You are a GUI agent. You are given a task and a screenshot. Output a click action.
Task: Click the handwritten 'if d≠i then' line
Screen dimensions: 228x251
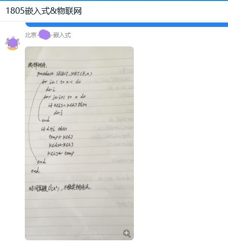click(54, 129)
